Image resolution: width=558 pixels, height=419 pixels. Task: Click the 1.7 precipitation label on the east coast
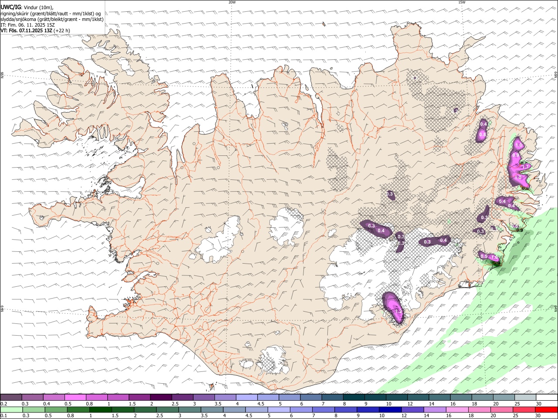coord(525,167)
